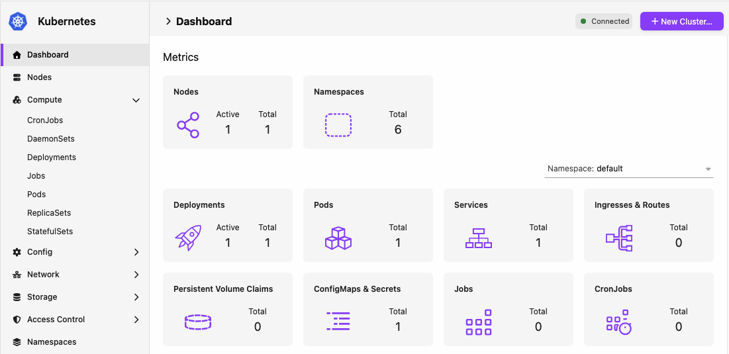Click the list icon in ConfigMaps & Secrets card
The image size is (729, 354).
[x=338, y=322]
